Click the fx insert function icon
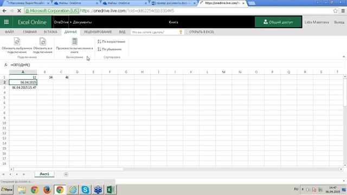Screen dimensions: 347x195 point(6,64)
